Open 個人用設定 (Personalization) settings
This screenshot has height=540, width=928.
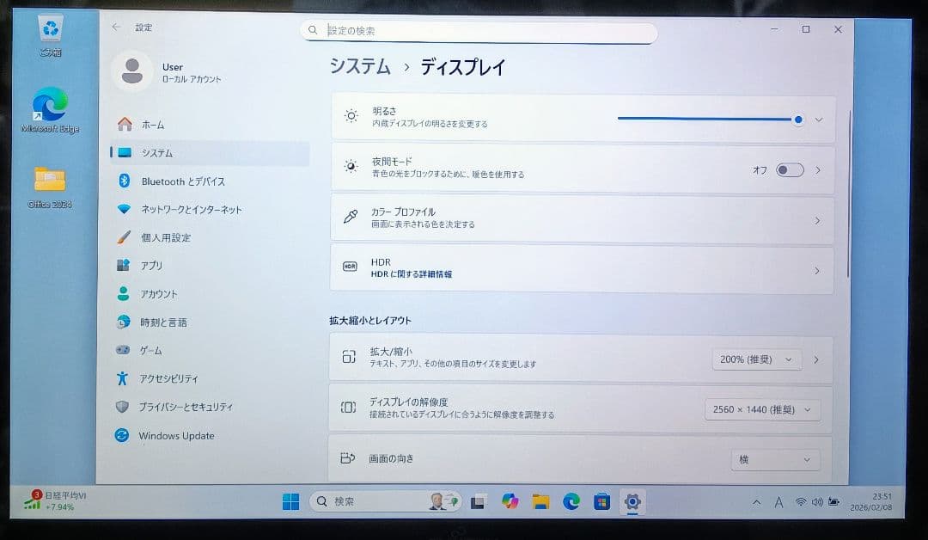click(168, 237)
